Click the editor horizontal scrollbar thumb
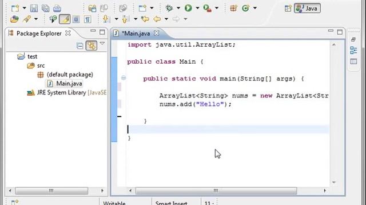Screen dimensions: 366x205 216,191
